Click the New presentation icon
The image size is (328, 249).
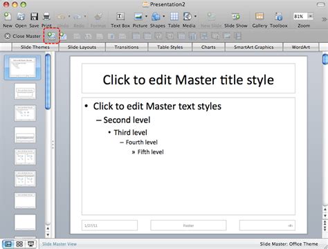(x=8, y=17)
